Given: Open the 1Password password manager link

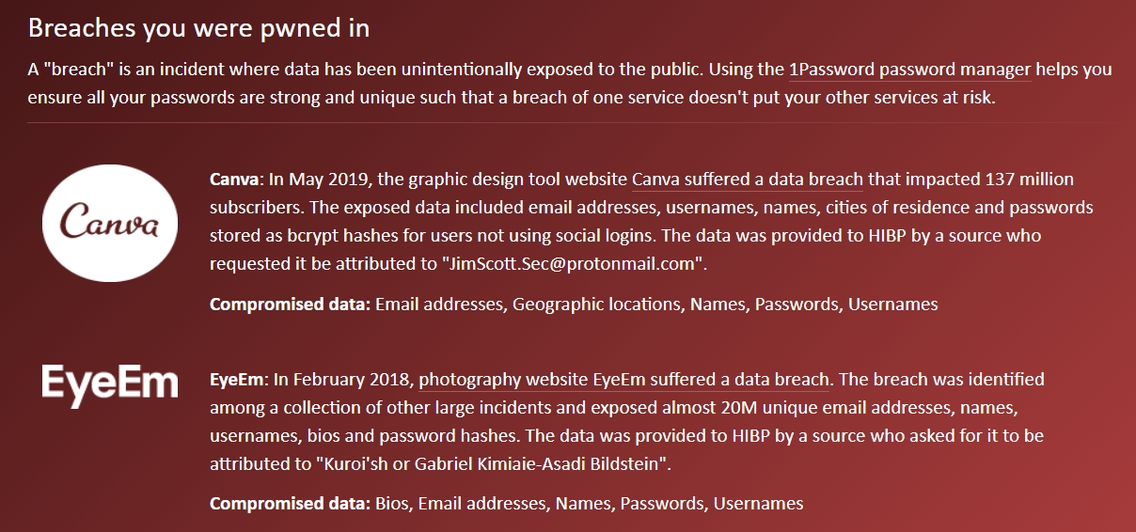Looking at the screenshot, I should [909, 70].
